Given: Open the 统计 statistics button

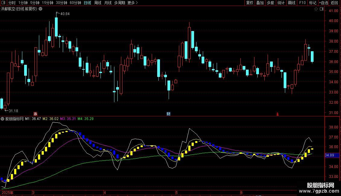Looking at the screenshot, I should (x=281, y=3).
